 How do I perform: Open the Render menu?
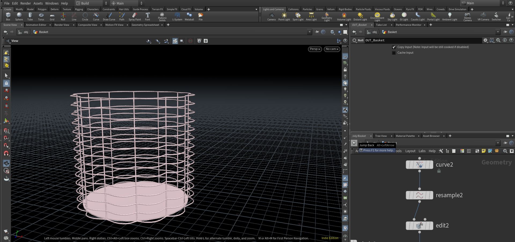click(x=25, y=3)
